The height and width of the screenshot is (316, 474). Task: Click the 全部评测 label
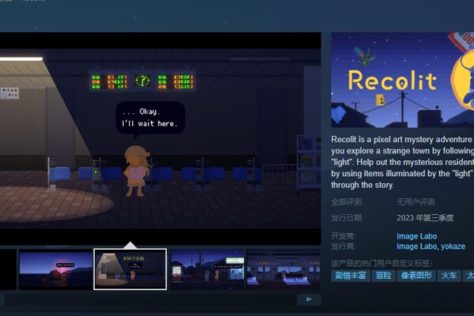pos(347,202)
